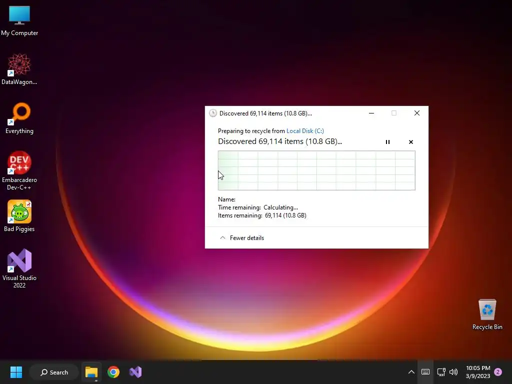The image size is (512, 384).
Task: Open the Local Disk (C:) link
Action: point(305,131)
